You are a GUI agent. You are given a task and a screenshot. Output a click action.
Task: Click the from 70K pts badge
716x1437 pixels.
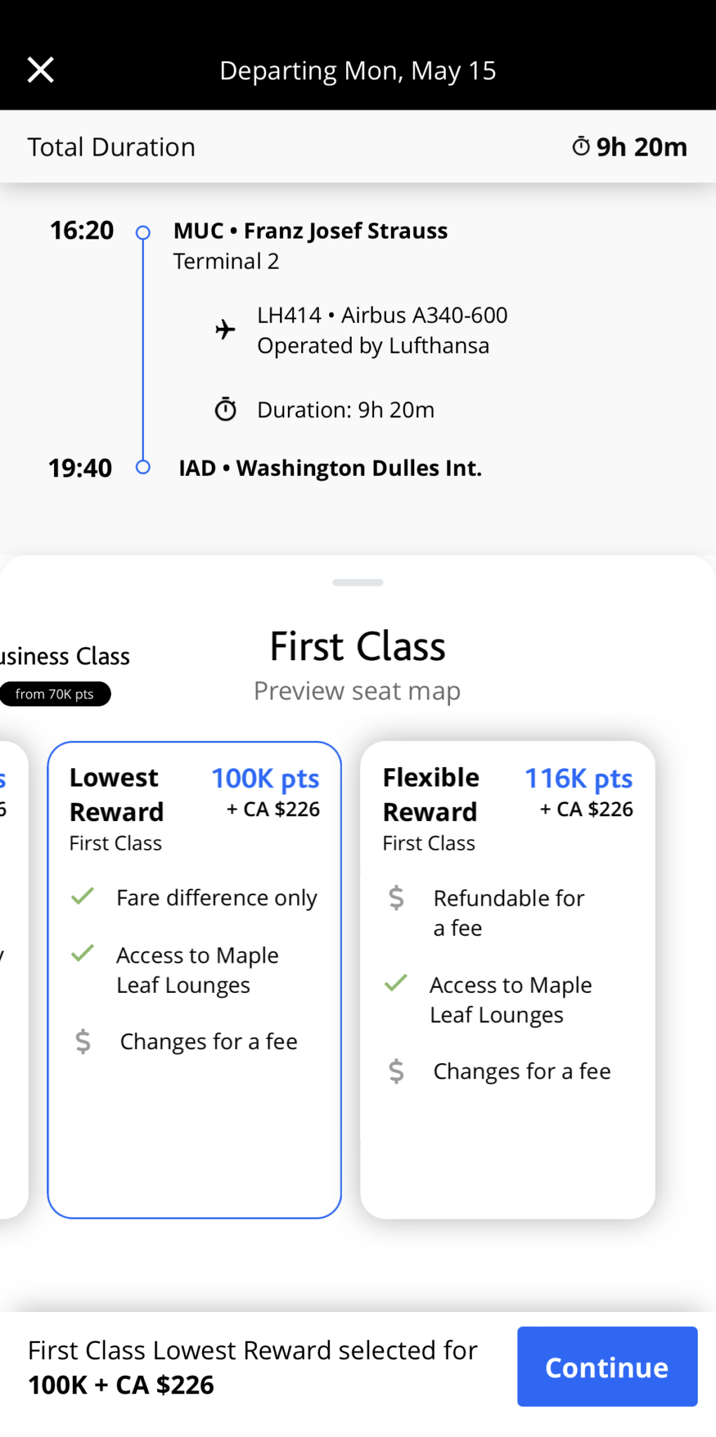pyautogui.click(x=55, y=694)
